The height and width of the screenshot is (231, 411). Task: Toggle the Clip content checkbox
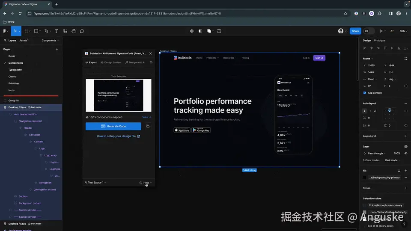[365, 93]
